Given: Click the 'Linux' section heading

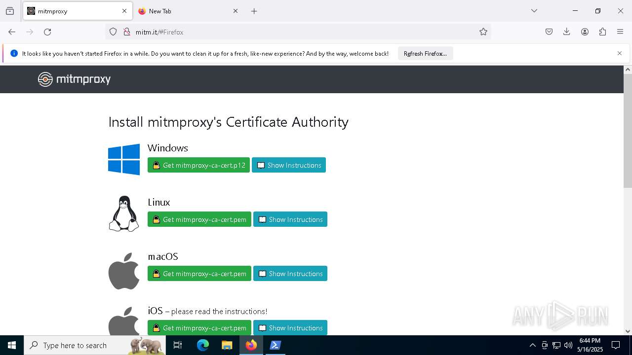Looking at the screenshot, I should point(158,202).
